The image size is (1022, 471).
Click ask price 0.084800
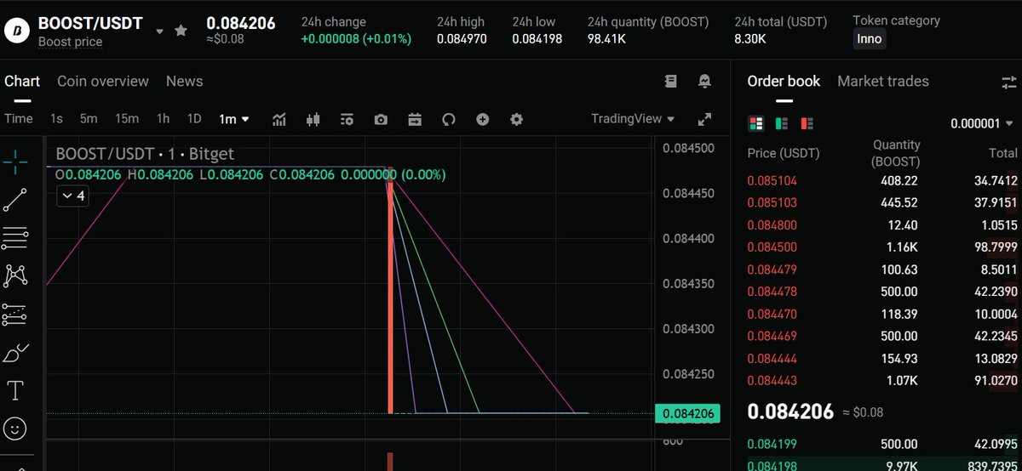tap(772, 224)
